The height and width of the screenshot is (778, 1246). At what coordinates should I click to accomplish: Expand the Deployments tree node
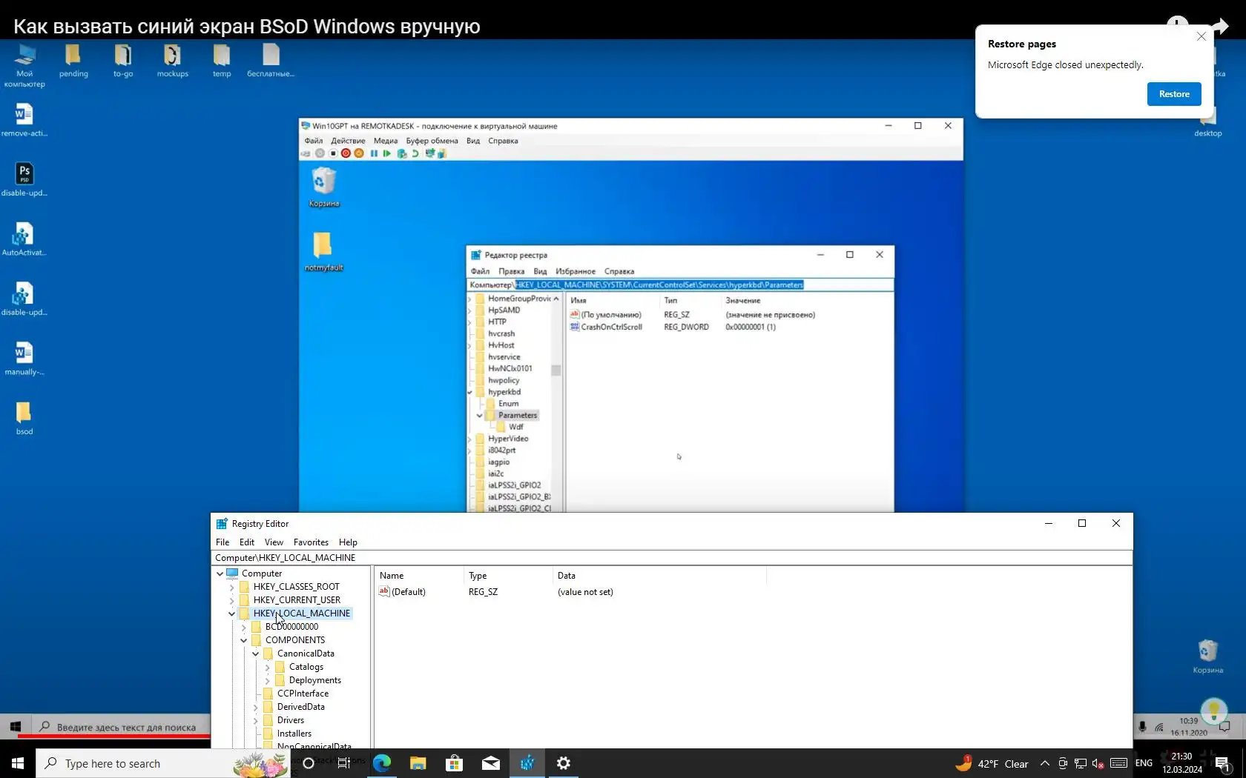pos(267,680)
